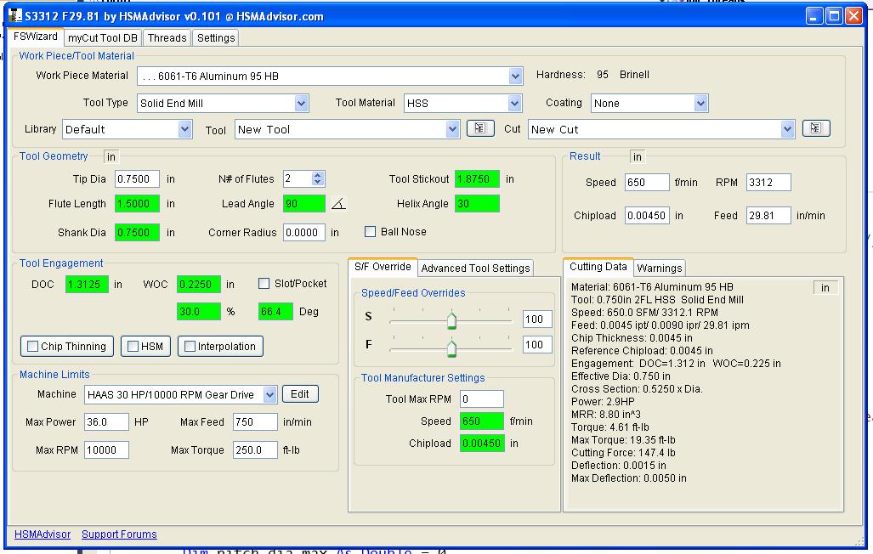Click the Tip Dia input field
This screenshot has width=873, height=554.
point(137,179)
